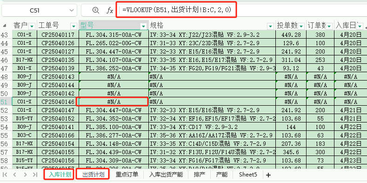Select cell CP25040126

(58, 43)
